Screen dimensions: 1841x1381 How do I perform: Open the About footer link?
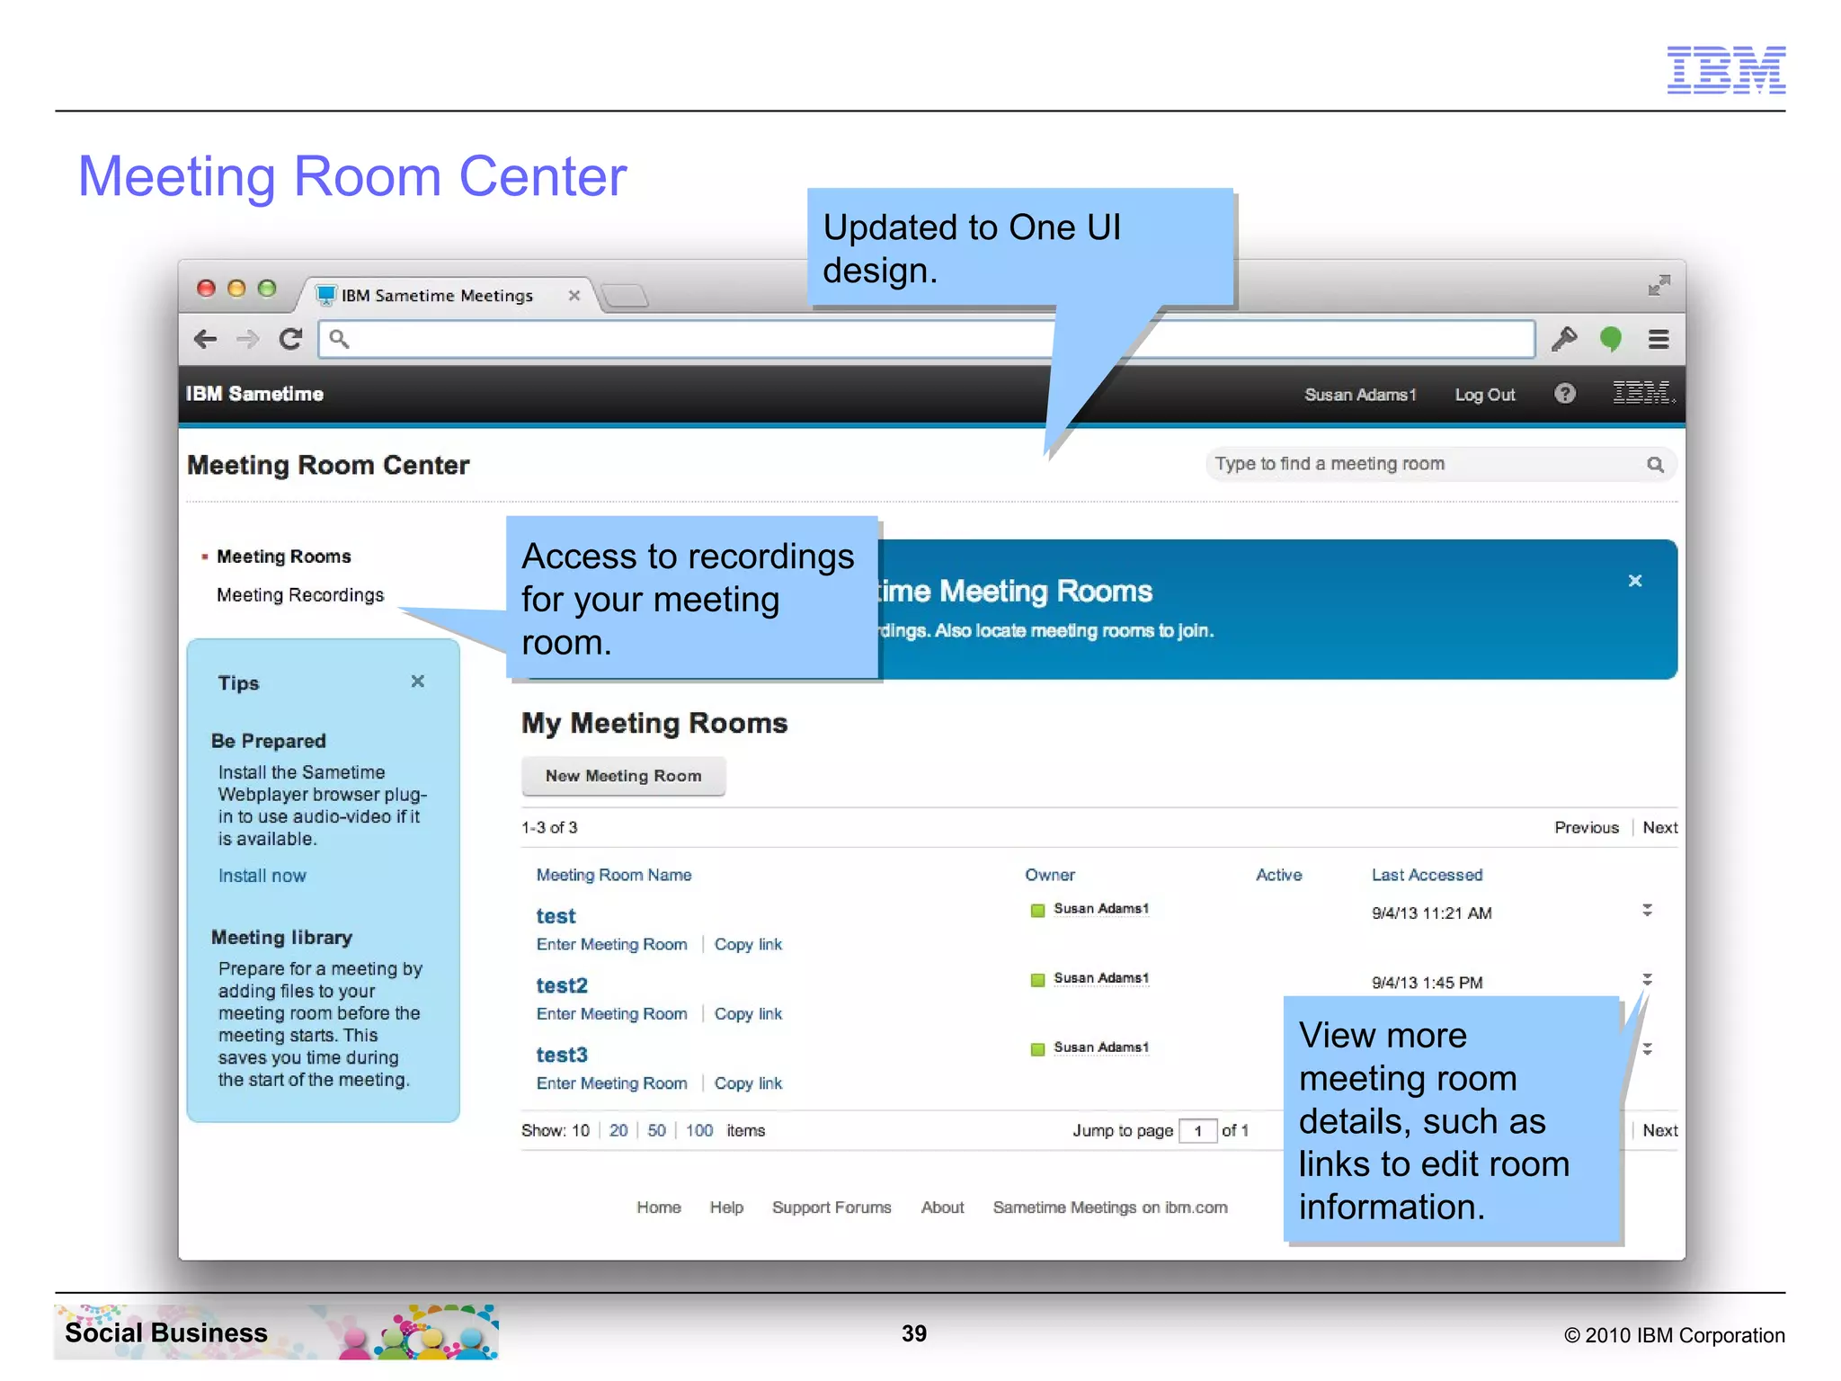(942, 1207)
